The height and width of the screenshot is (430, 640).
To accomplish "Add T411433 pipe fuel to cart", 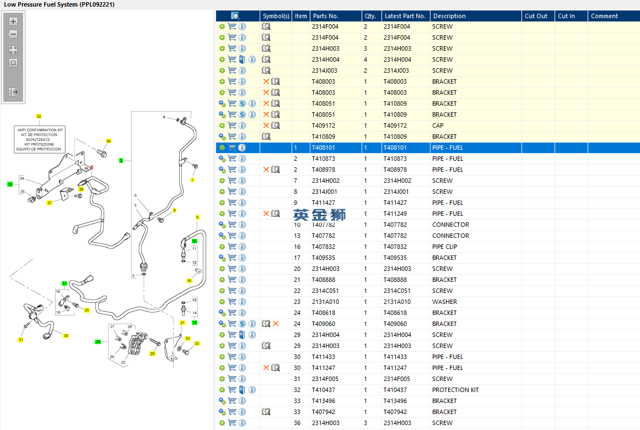I will tap(232, 357).
